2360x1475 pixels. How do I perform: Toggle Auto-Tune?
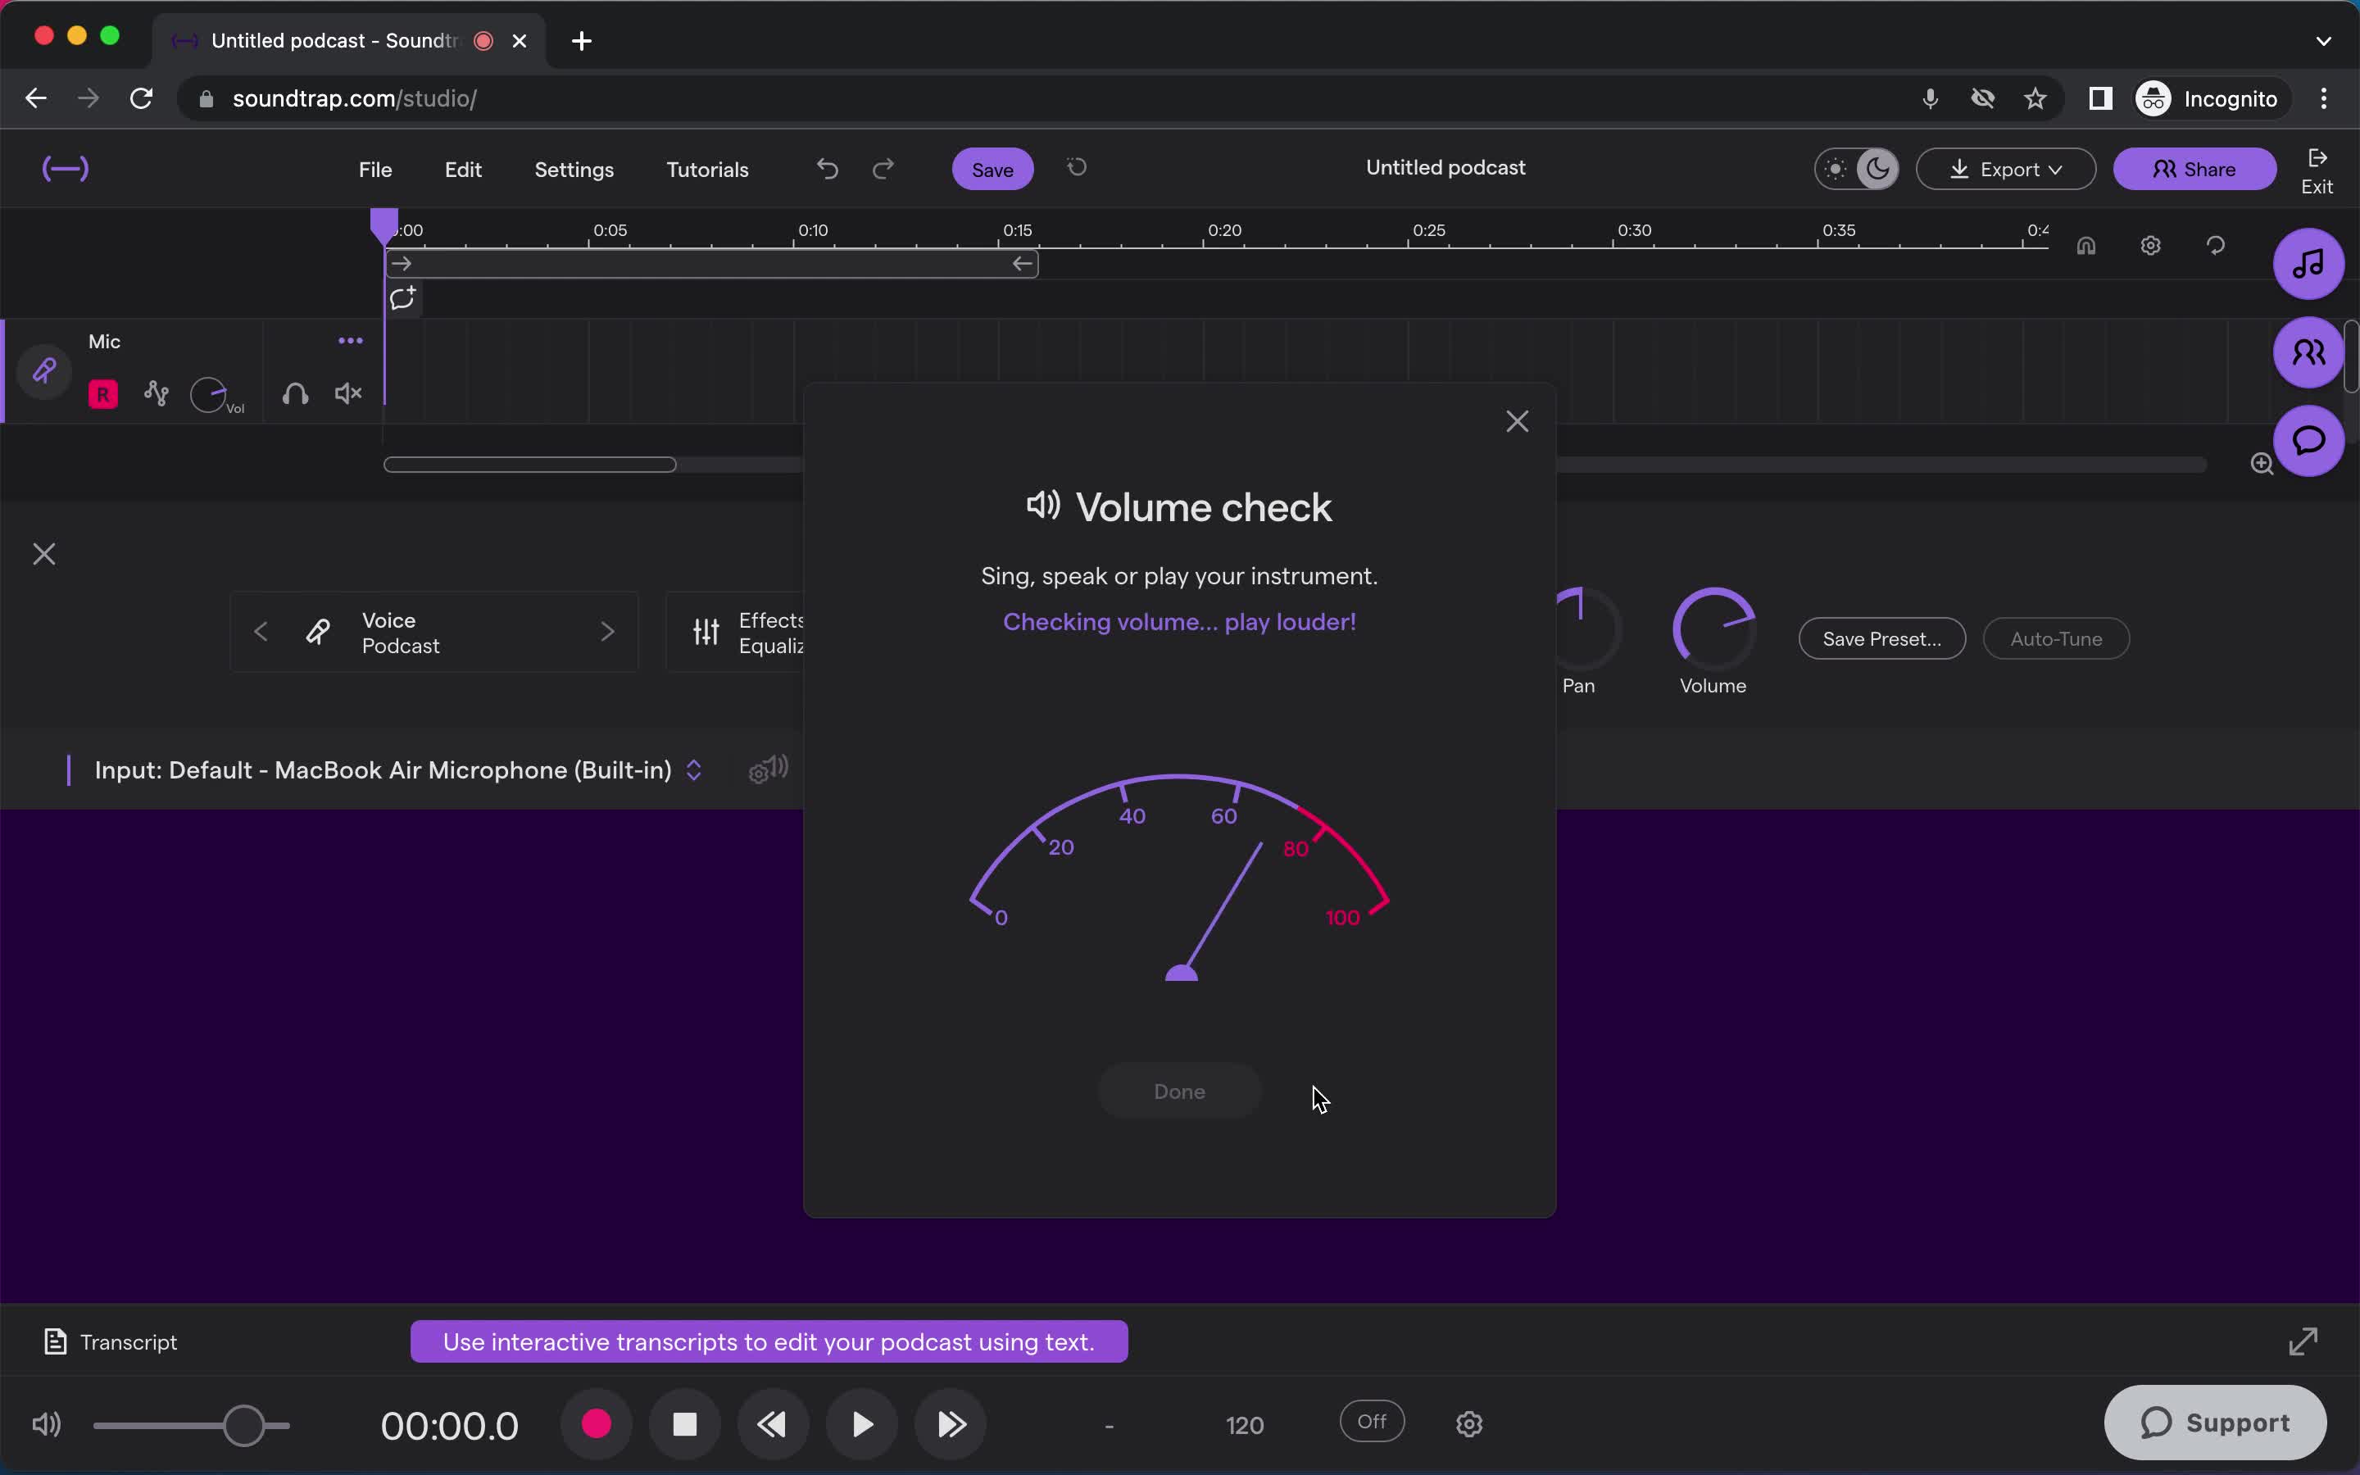(2056, 639)
